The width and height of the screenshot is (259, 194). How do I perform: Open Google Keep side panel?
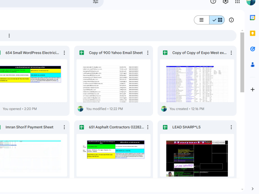click(252, 33)
